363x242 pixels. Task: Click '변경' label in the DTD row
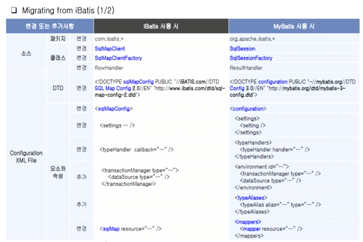pyautogui.click(x=81, y=88)
